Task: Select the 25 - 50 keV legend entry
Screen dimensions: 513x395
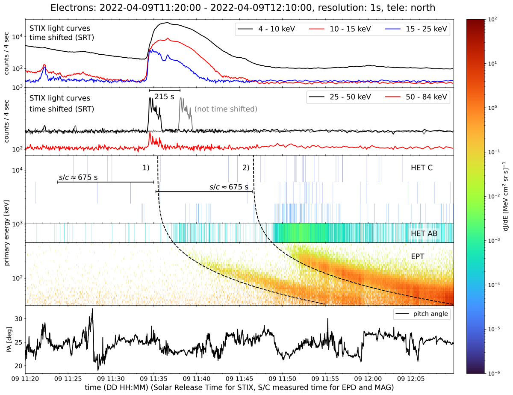Action: coord(343,97)
